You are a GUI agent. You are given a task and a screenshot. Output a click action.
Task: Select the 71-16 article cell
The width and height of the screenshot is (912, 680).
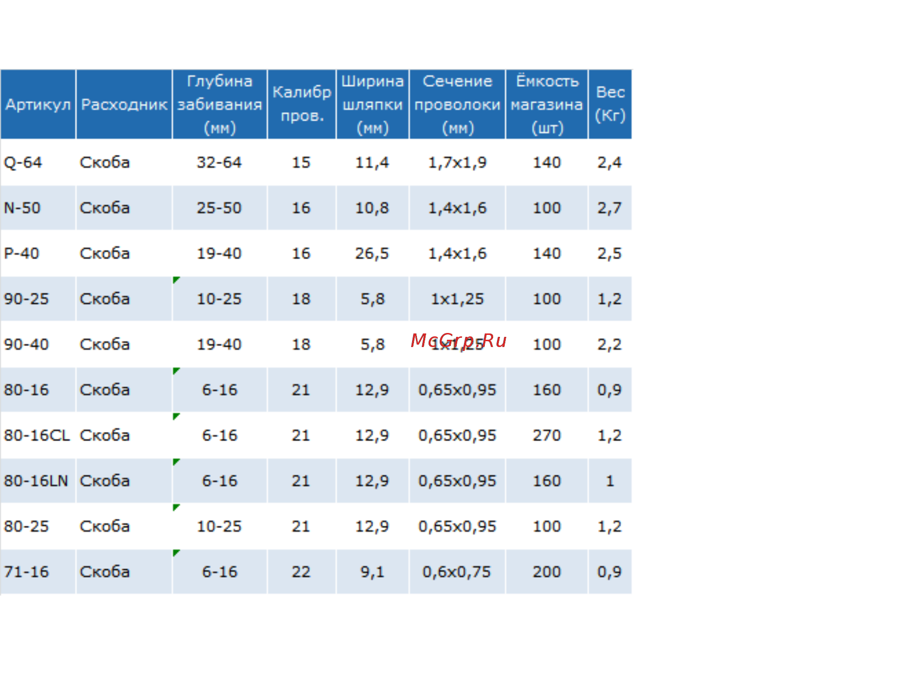point(38,572)
